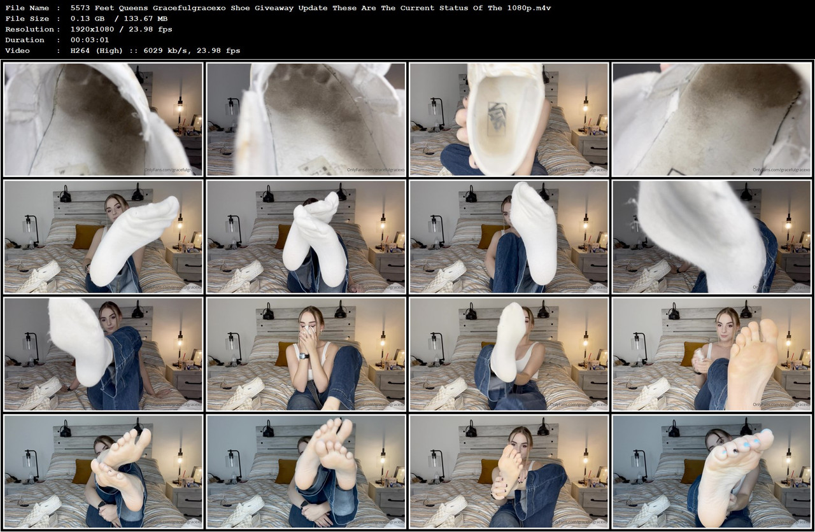Open the extreme close-up thumbnail of the stained insole with no room visible
Screen dimensions: 815x532
point(711,119)
